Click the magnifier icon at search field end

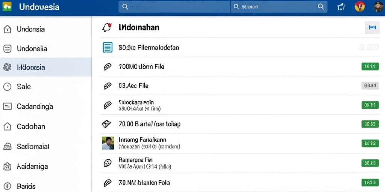coord(321,7)
